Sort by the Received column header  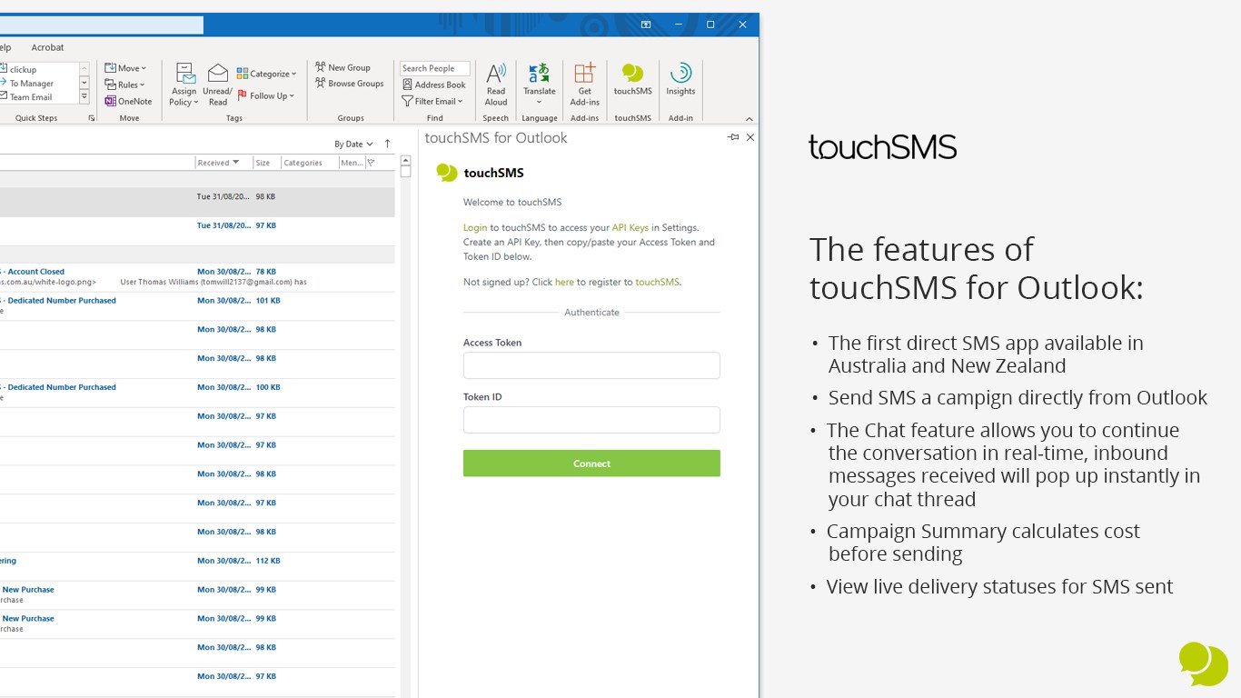(x=223, y=163)
